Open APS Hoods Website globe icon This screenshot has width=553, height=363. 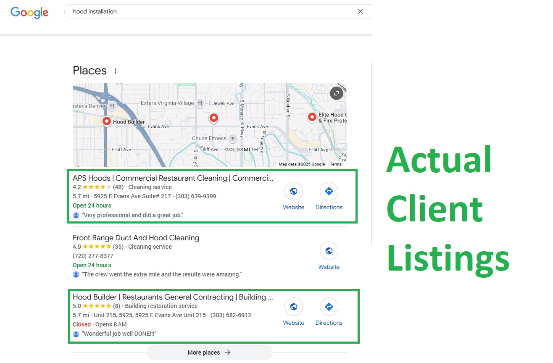pos(294,191)
